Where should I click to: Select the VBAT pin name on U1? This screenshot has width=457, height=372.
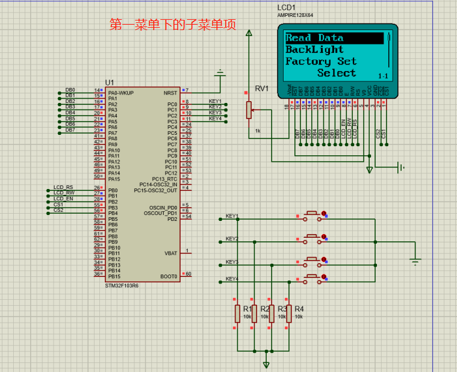171,253
